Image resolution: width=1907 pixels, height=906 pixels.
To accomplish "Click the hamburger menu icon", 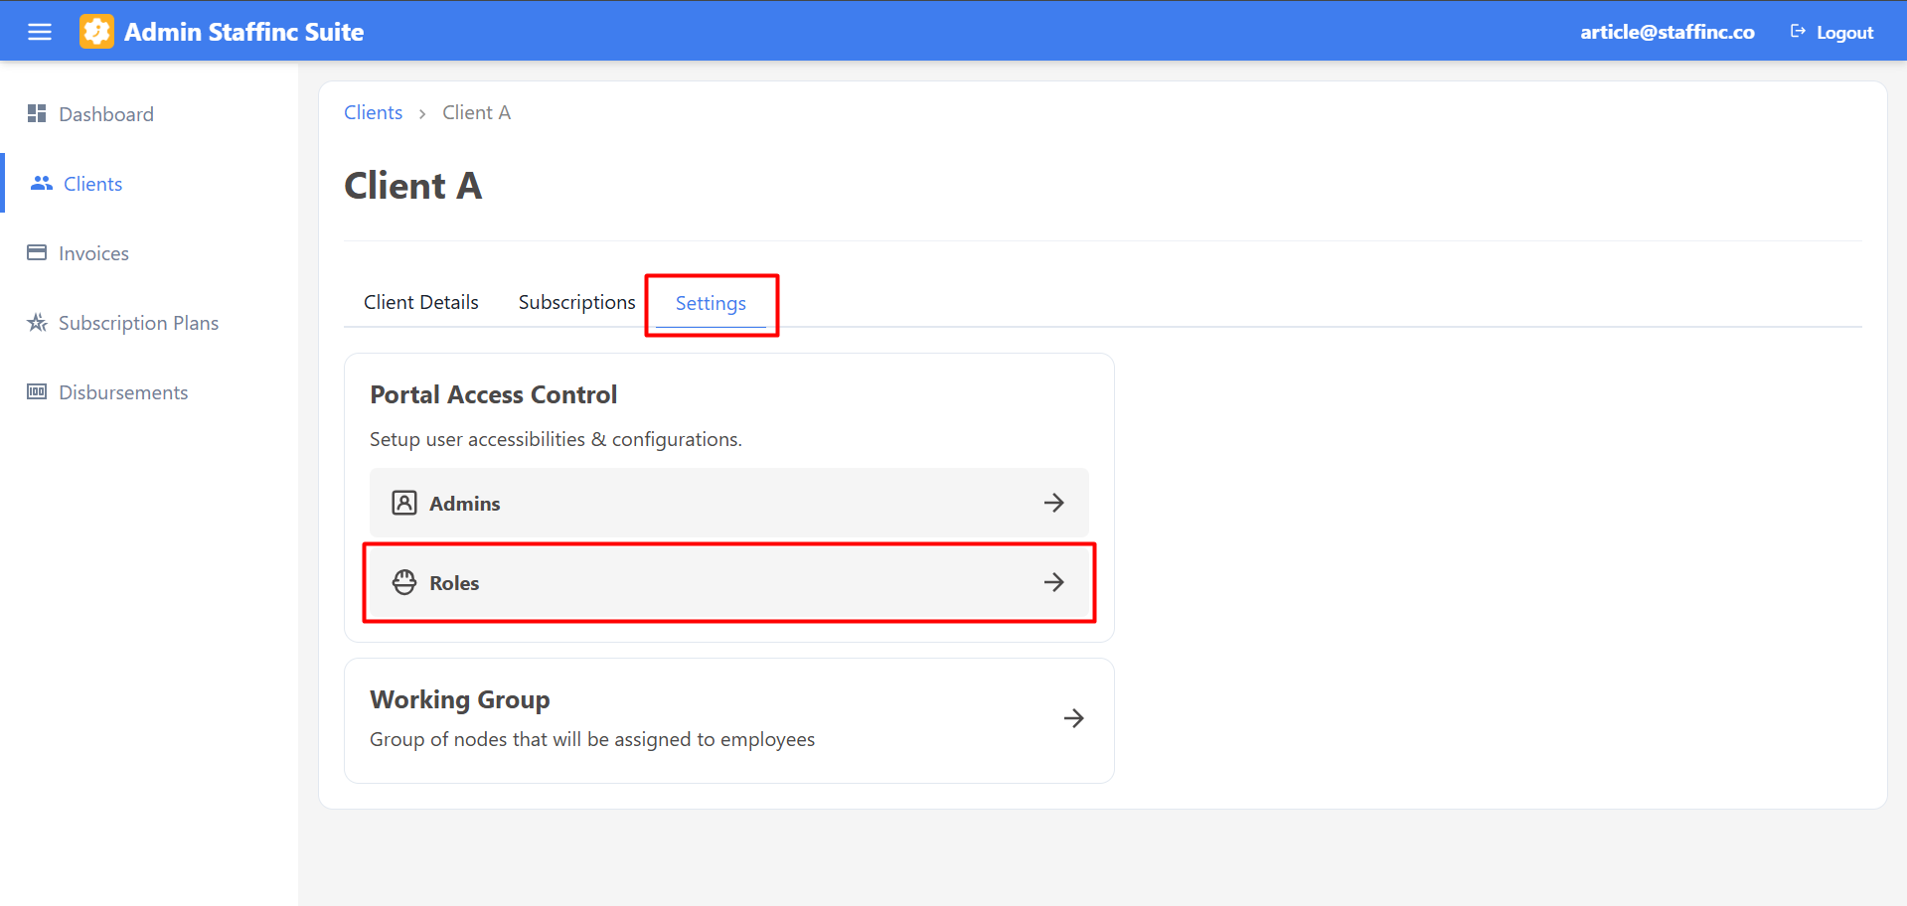I will 40,32.
